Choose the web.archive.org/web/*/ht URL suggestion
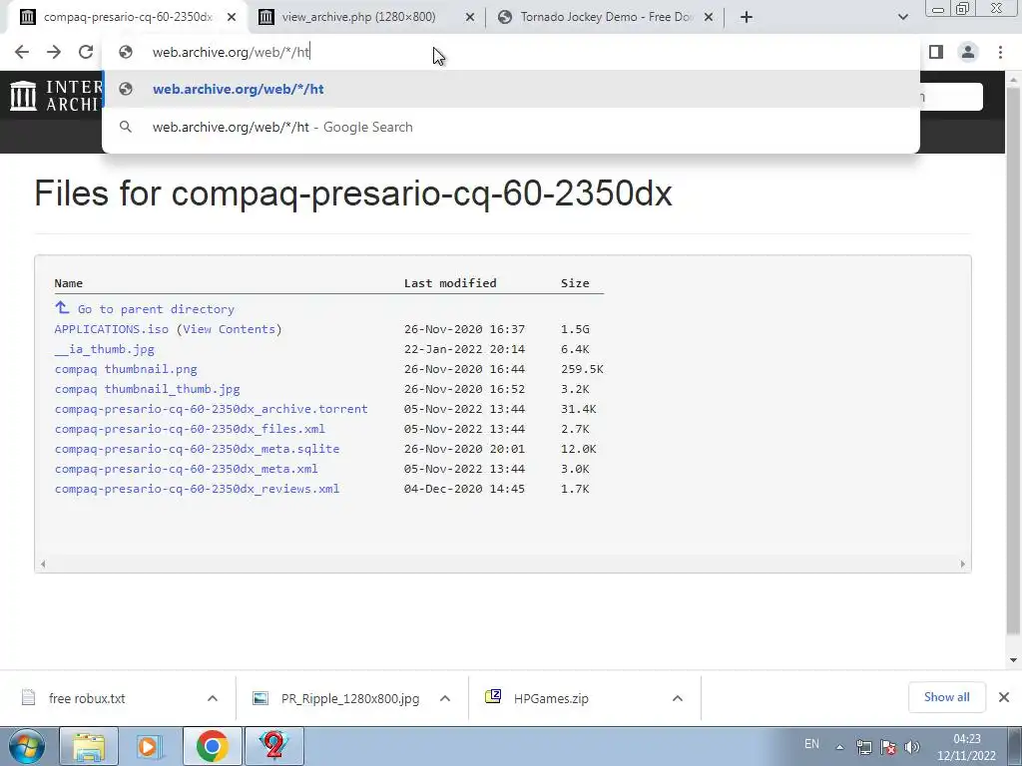The image size is (1022, 766). tap(511, 89)
